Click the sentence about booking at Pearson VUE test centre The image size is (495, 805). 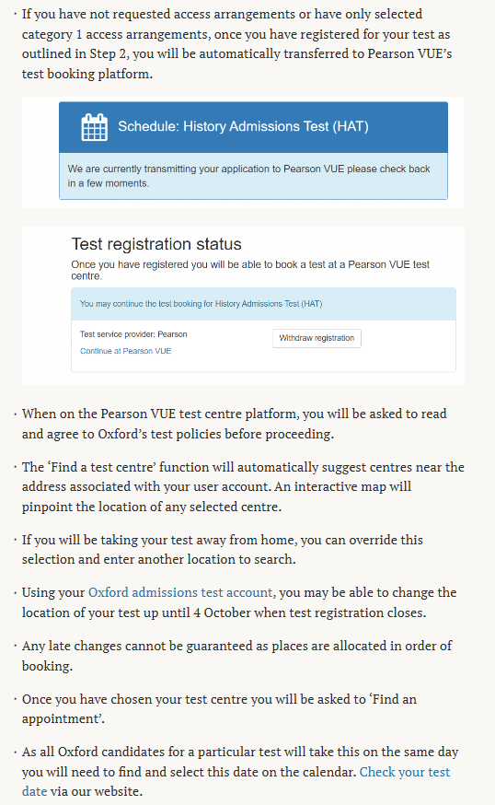pyautogui.click(x=250, y=270)
